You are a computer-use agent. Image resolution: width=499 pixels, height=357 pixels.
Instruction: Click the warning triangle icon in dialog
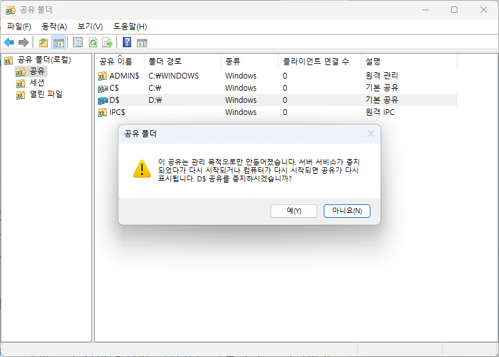pyautogui.click(x=142, y=169)
